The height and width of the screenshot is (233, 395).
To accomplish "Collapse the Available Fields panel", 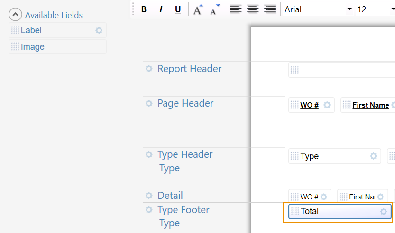I will coord(15,15).
